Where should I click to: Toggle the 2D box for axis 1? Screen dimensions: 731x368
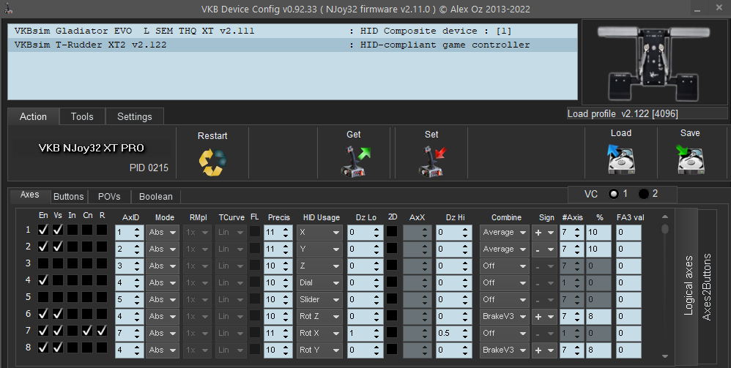pyautogui.click(x=392, y=231)
